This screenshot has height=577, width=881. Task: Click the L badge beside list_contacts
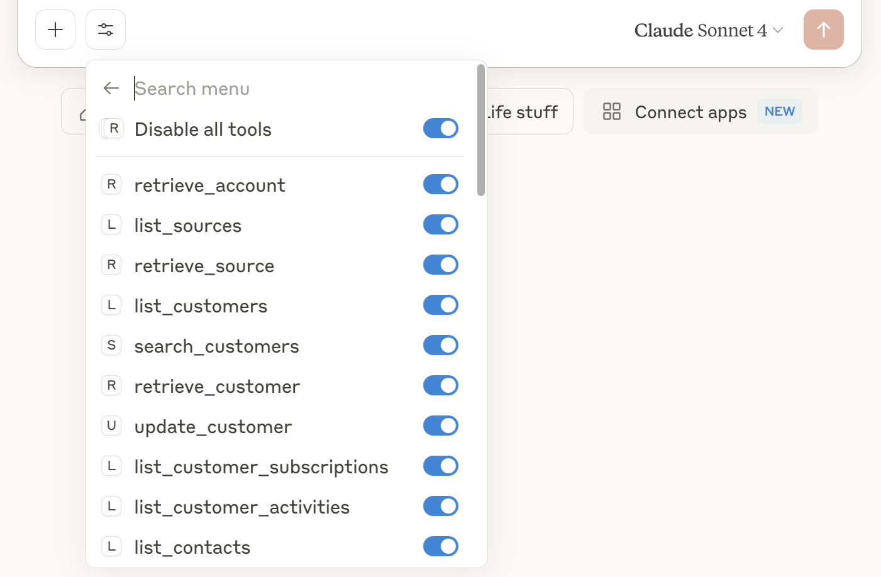(x=111, y=546)
